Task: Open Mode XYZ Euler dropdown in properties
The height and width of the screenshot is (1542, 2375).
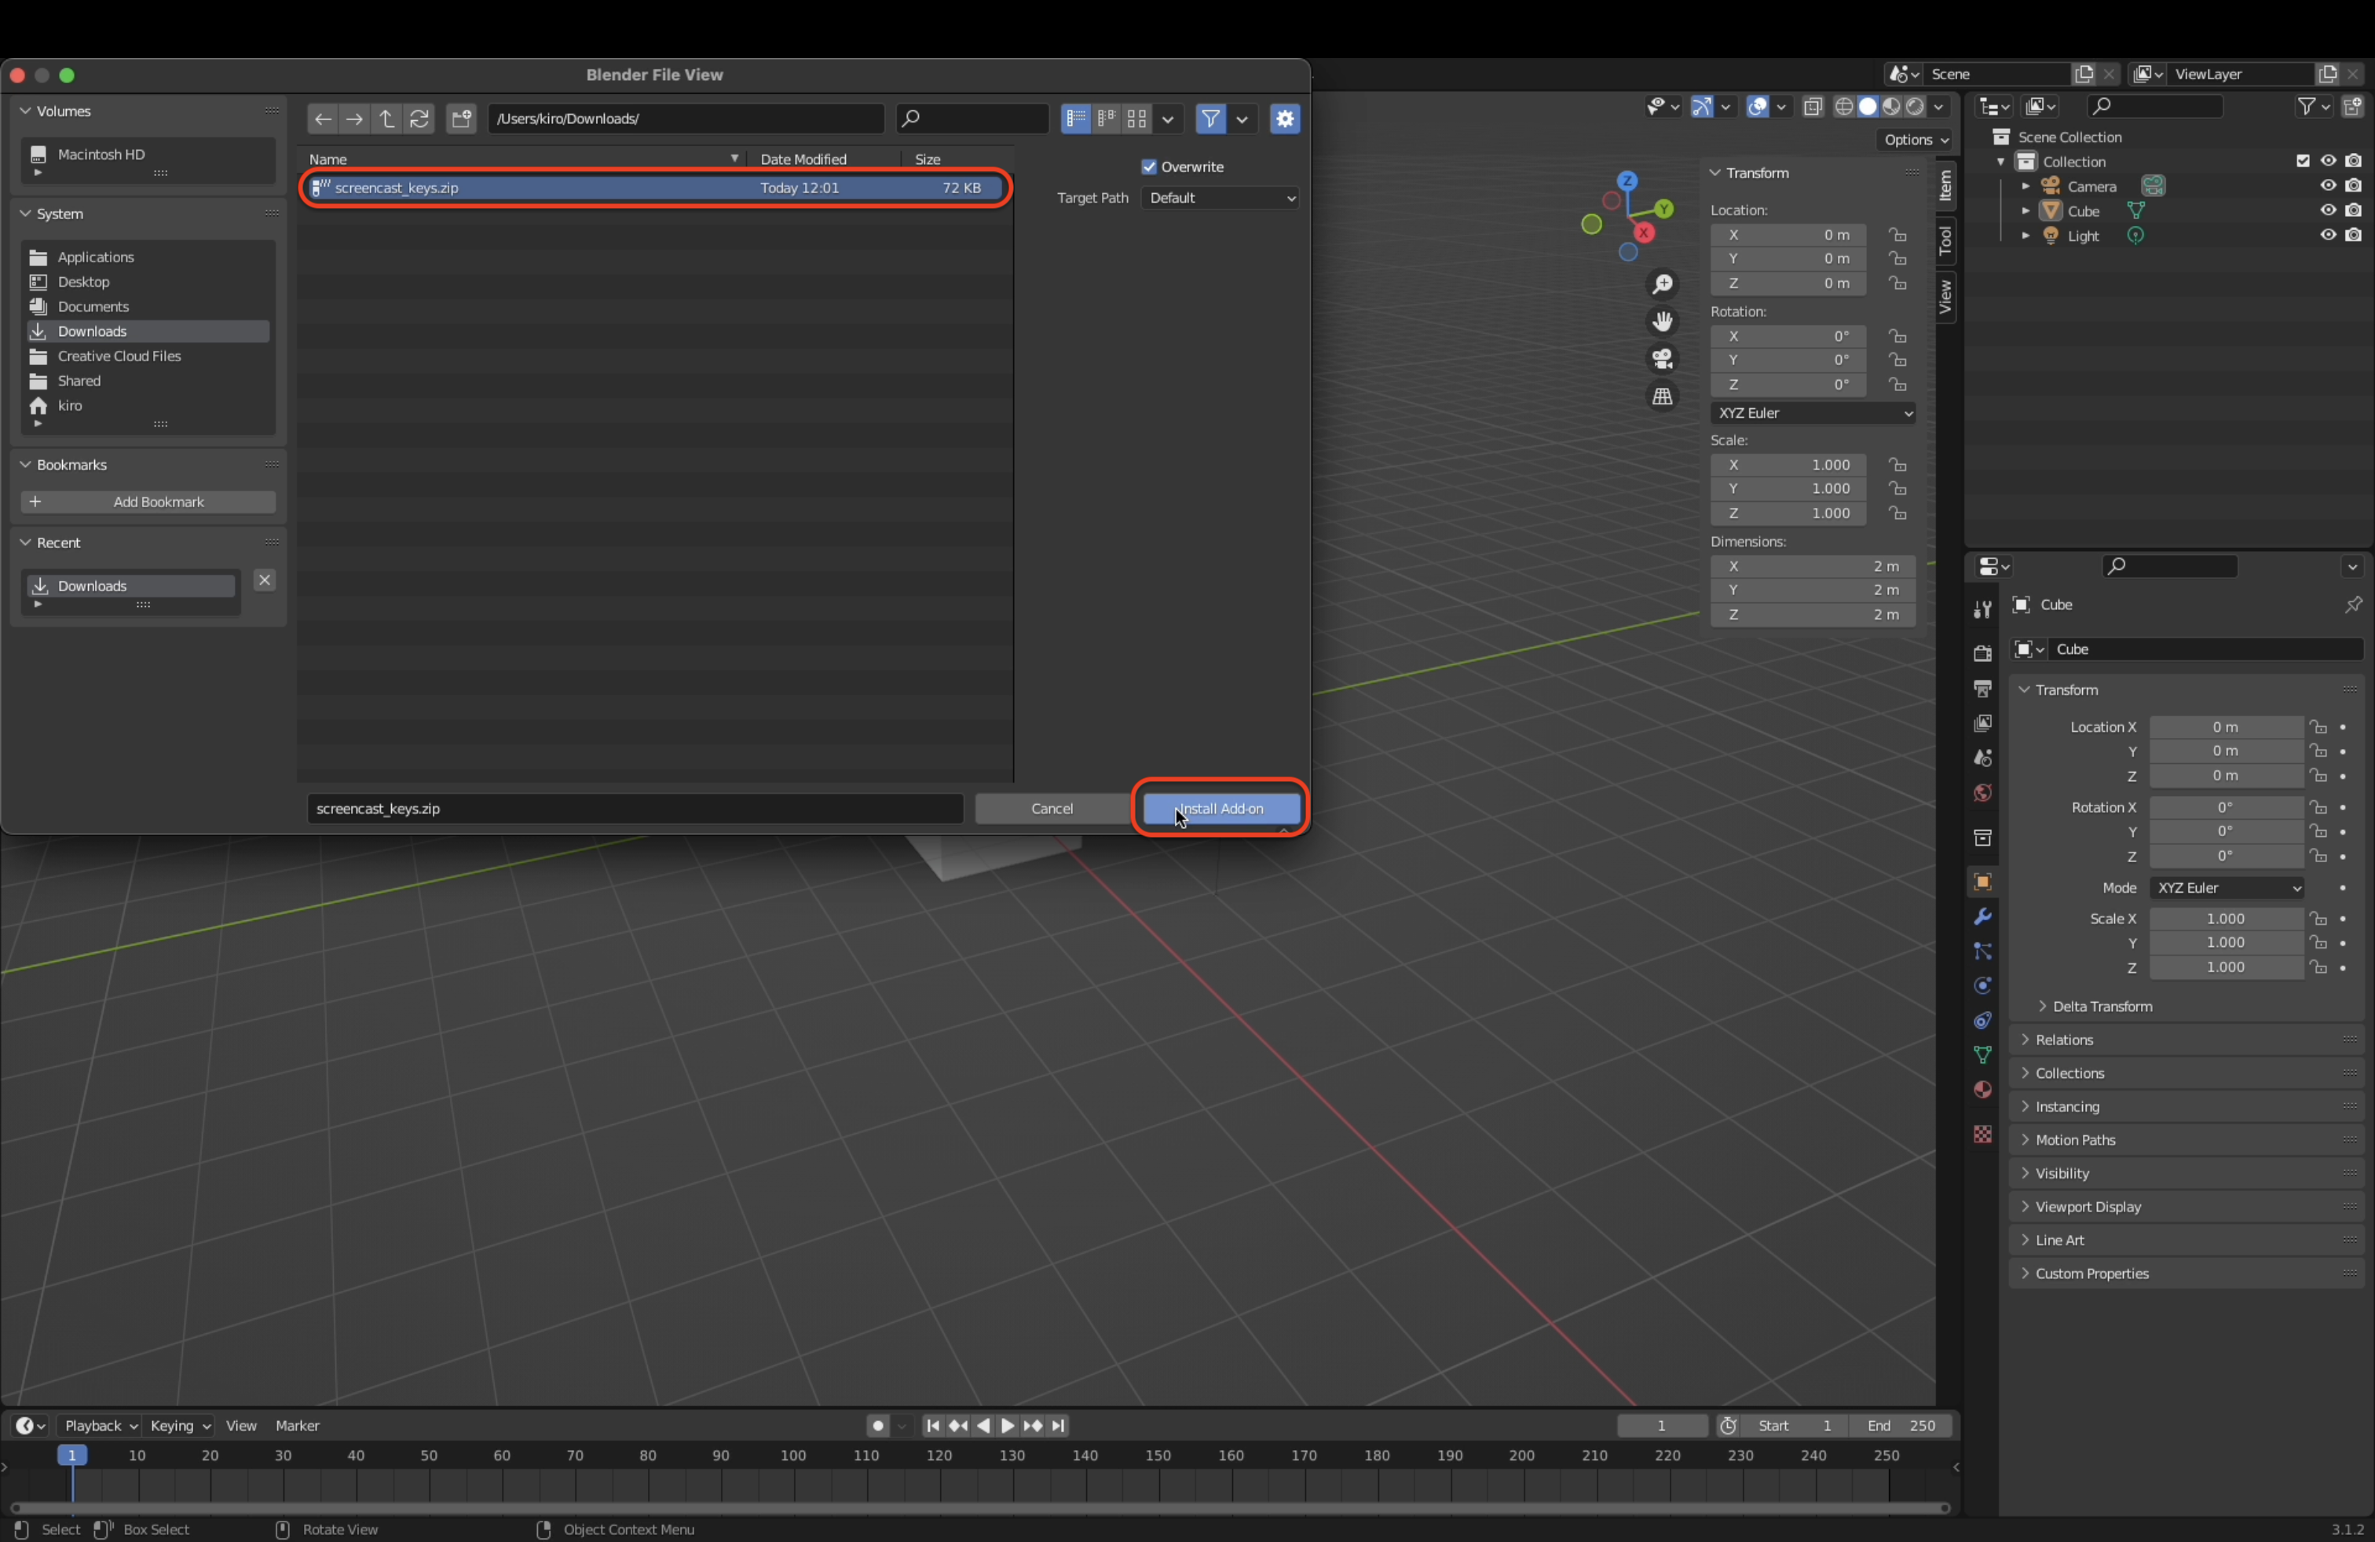Action: 2227,888
